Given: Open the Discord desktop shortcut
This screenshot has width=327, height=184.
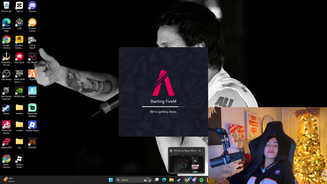Looking at the screenshot, I should point(32,7).
